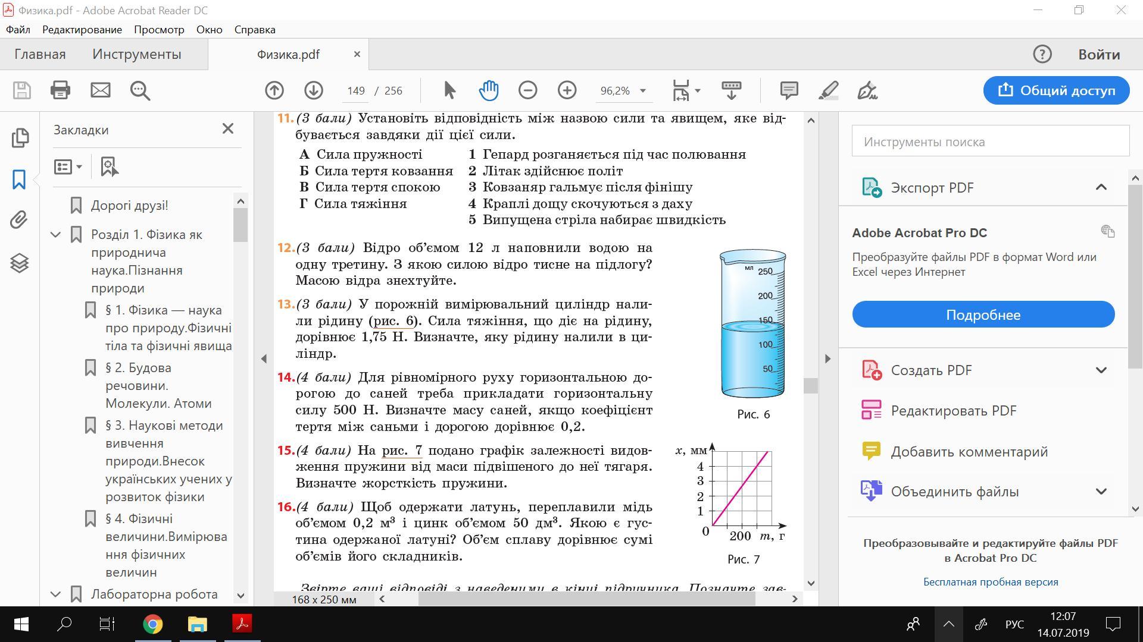The height and width of the screenshot is (642, 1143).
Task: Open the Attachments paperclip panel
Action: click(x=19, y=220)
